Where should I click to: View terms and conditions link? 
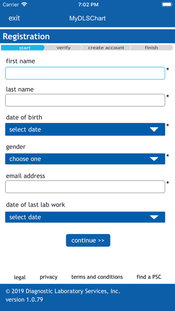point(97,277)
